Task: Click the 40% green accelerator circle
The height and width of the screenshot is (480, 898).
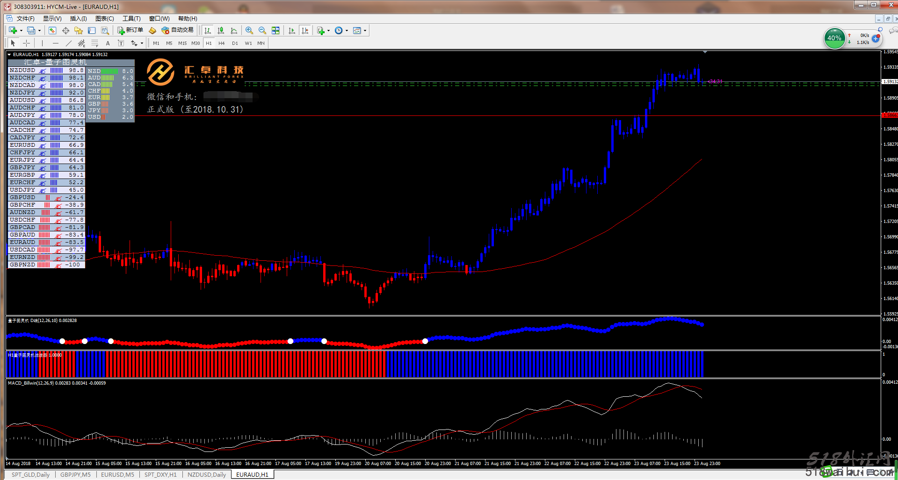Action: [x=834, y=38]
